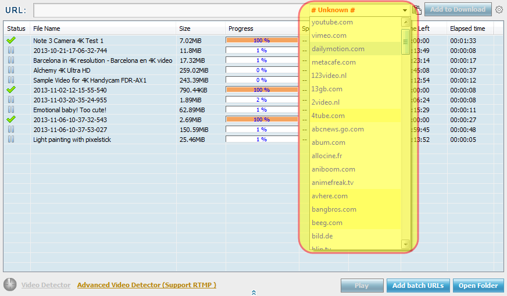Screen dimensions: 507x296
Task: Click the 243.39MiB size cell
Action: click(x=194, y=80)
